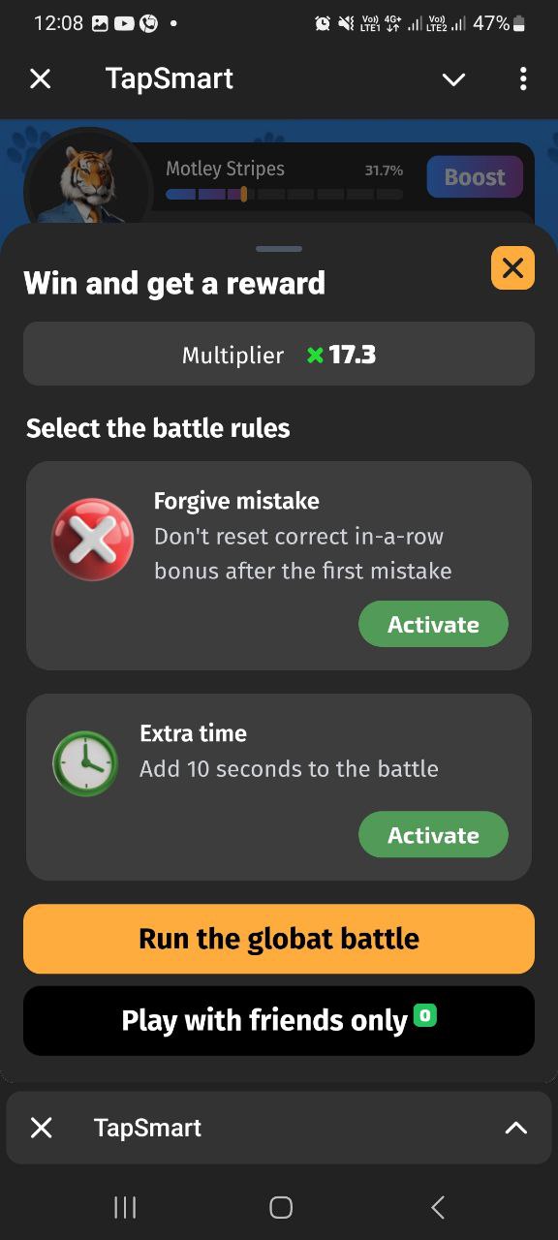
Task: Tap the TapSmart title in the header
Action: (x=170, y=78)
